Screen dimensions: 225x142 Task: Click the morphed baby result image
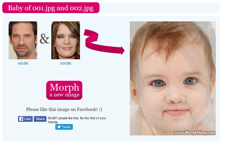click(x=173, y=78)
